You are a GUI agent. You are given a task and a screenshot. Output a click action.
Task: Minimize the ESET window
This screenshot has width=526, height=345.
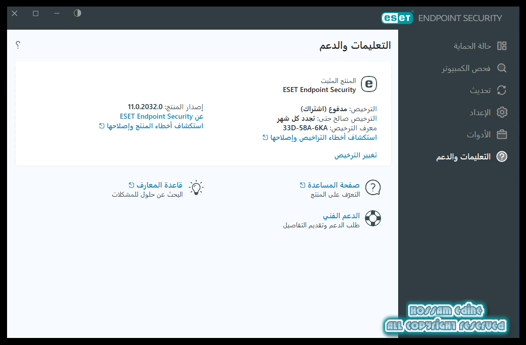pyautogui.click(x=57, y=14)
